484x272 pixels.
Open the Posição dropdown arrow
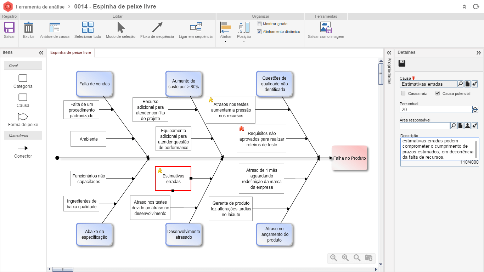[244, 41]
